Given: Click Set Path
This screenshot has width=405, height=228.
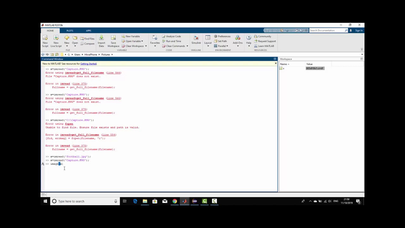Looking at the screenshot, I should pos(220,41).
